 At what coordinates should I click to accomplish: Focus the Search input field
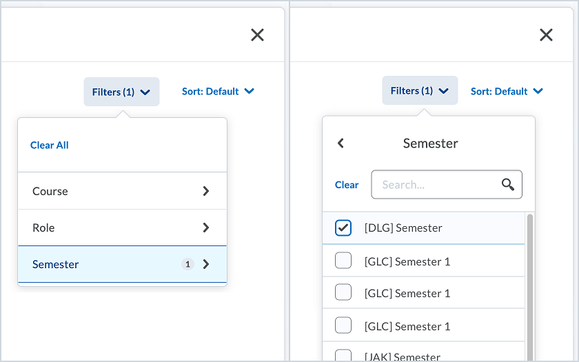tap(438, 185)
